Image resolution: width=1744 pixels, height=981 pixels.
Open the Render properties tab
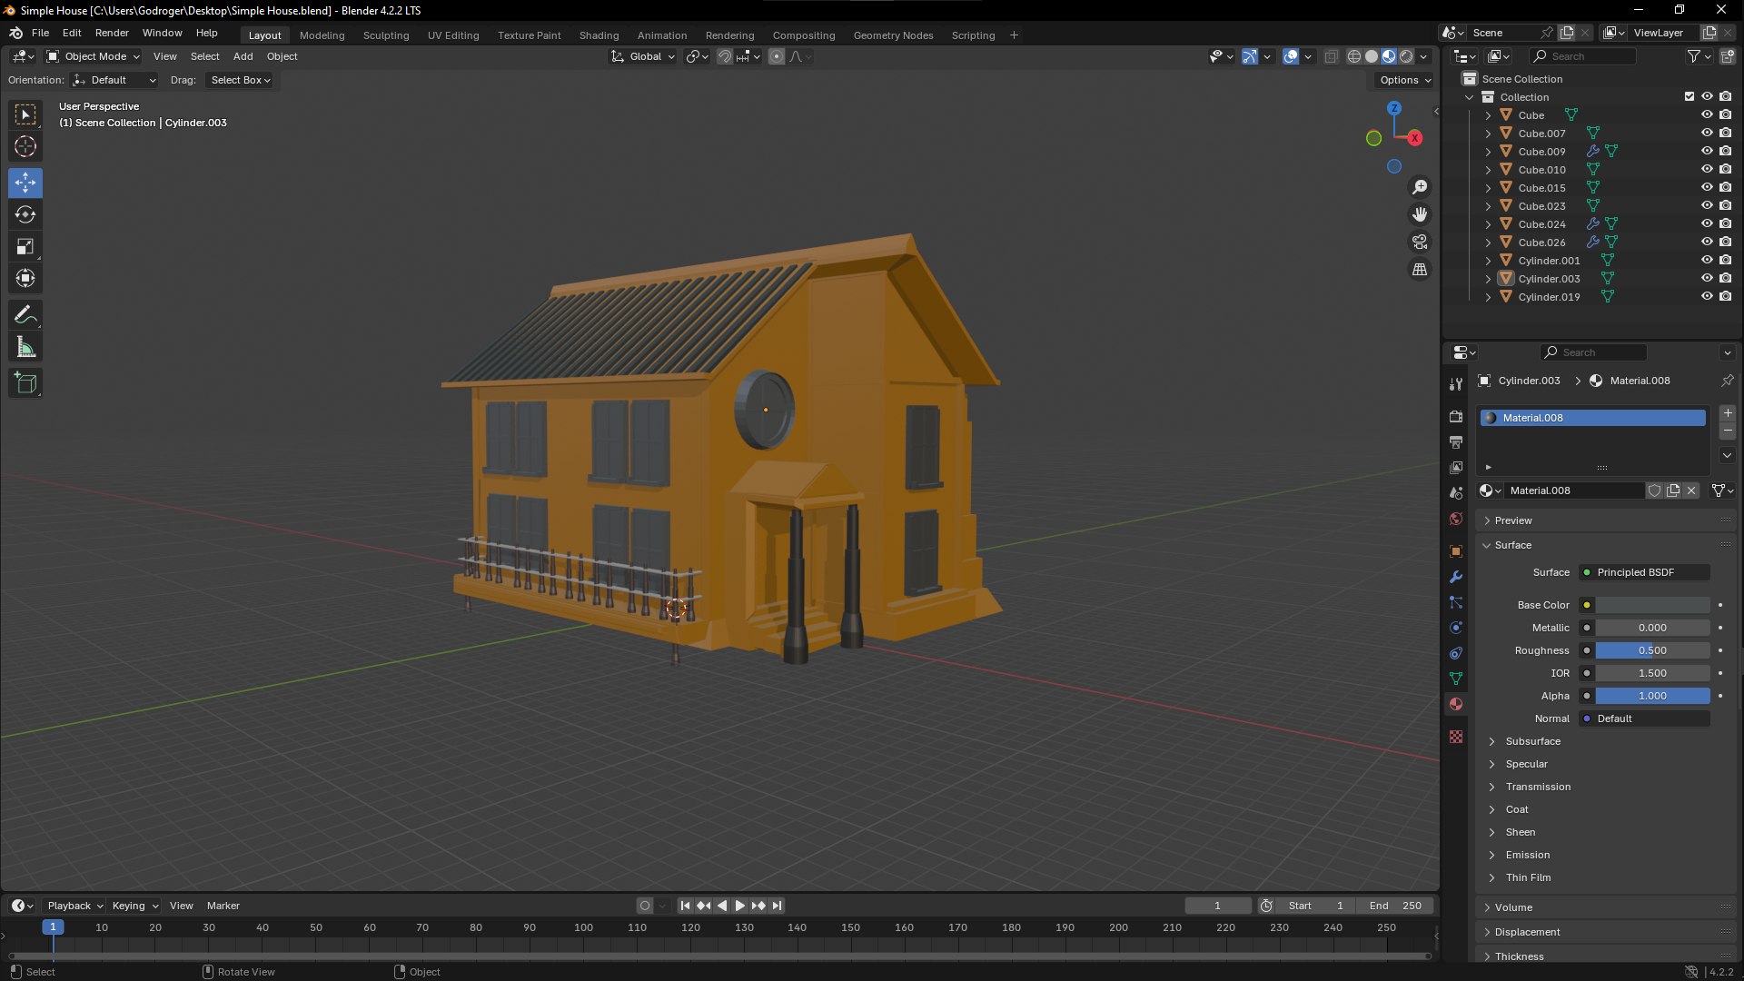pos(1456,416)
